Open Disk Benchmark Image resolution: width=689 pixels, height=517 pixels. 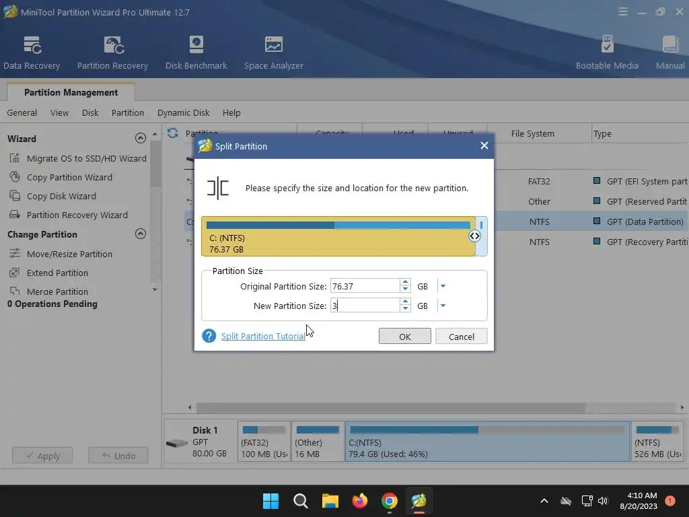click(196, 53)
